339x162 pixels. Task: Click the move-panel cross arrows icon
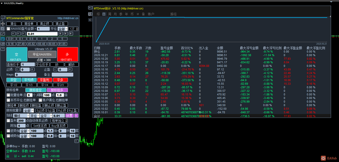3,23
